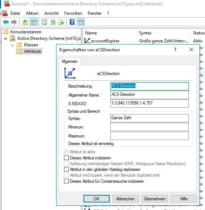Expand the Klassen tree node
This screenshot has width=205, height=210.
13,45
